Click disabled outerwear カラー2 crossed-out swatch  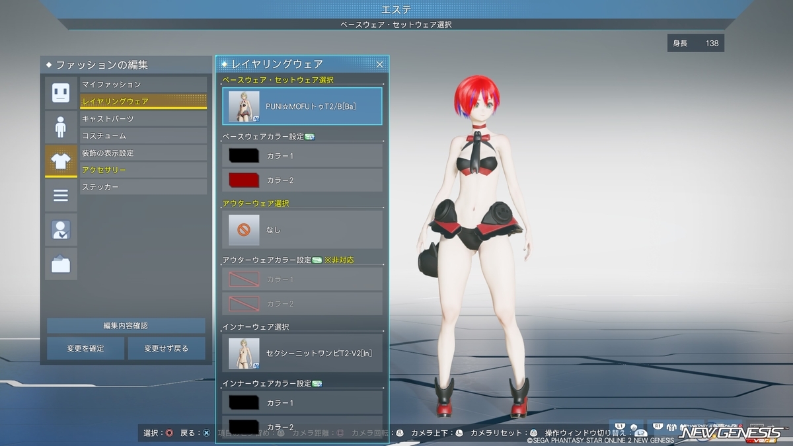tap(243, 304)
